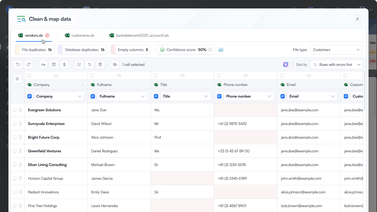Click the undo arrow in the toolbar
Screen dimensions: 377x212
click(x=18, y=65)
